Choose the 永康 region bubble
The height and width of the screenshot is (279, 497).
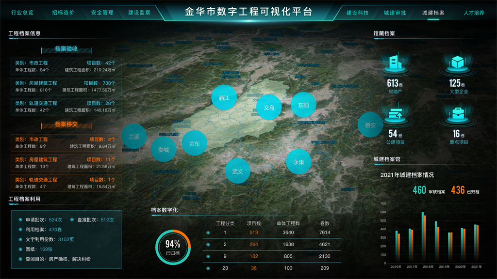point(298,162)
